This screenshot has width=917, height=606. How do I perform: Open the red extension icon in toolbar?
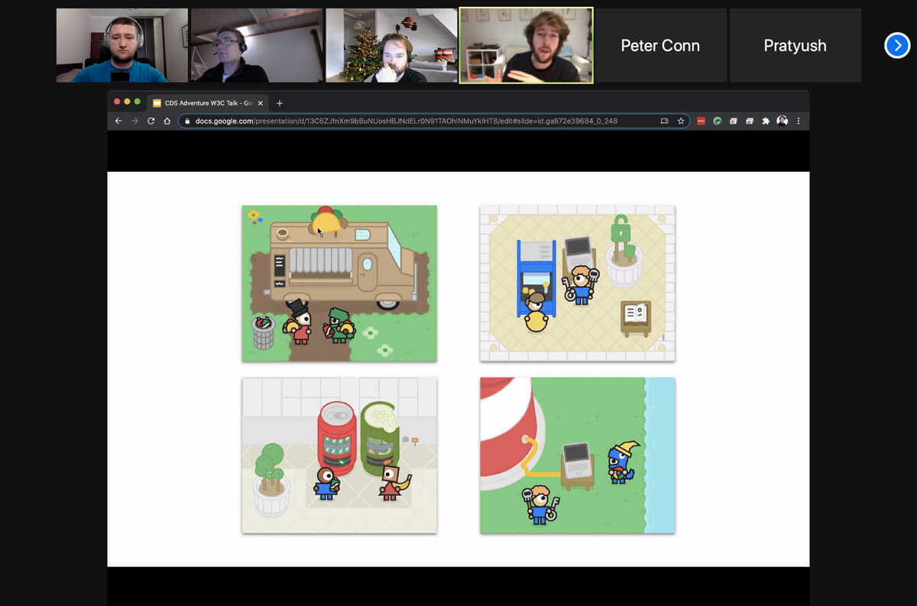pyautogui.click(x=700, y=121)
